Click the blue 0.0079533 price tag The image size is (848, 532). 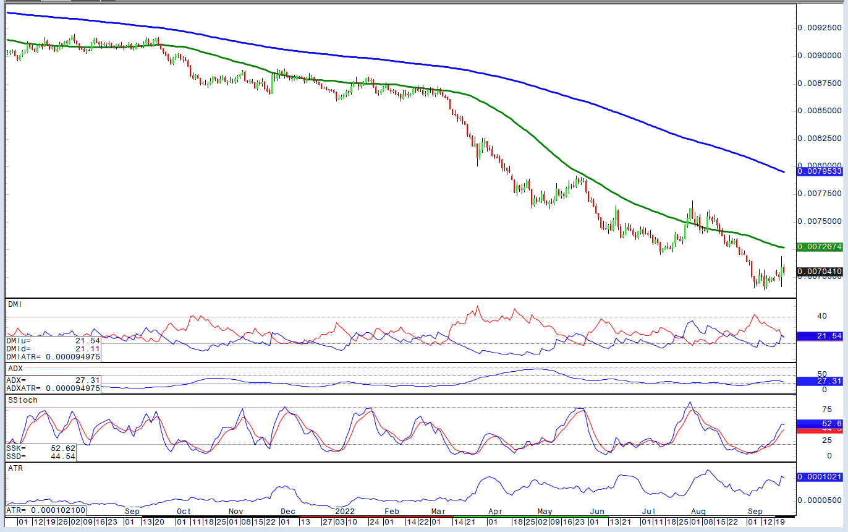(819, 171)
